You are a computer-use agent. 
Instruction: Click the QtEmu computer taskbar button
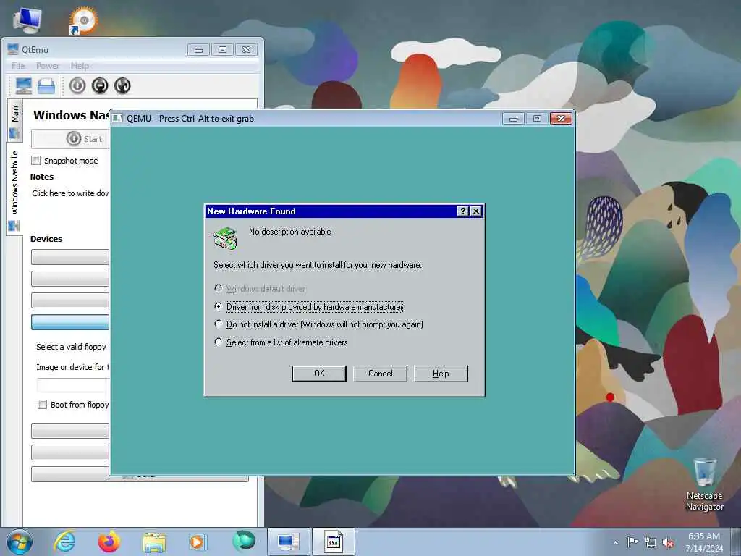(x=288, y=542)
